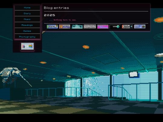
Task: Click the Microsoft Internet Explorer badge
Action: click(x=128, y=27)
